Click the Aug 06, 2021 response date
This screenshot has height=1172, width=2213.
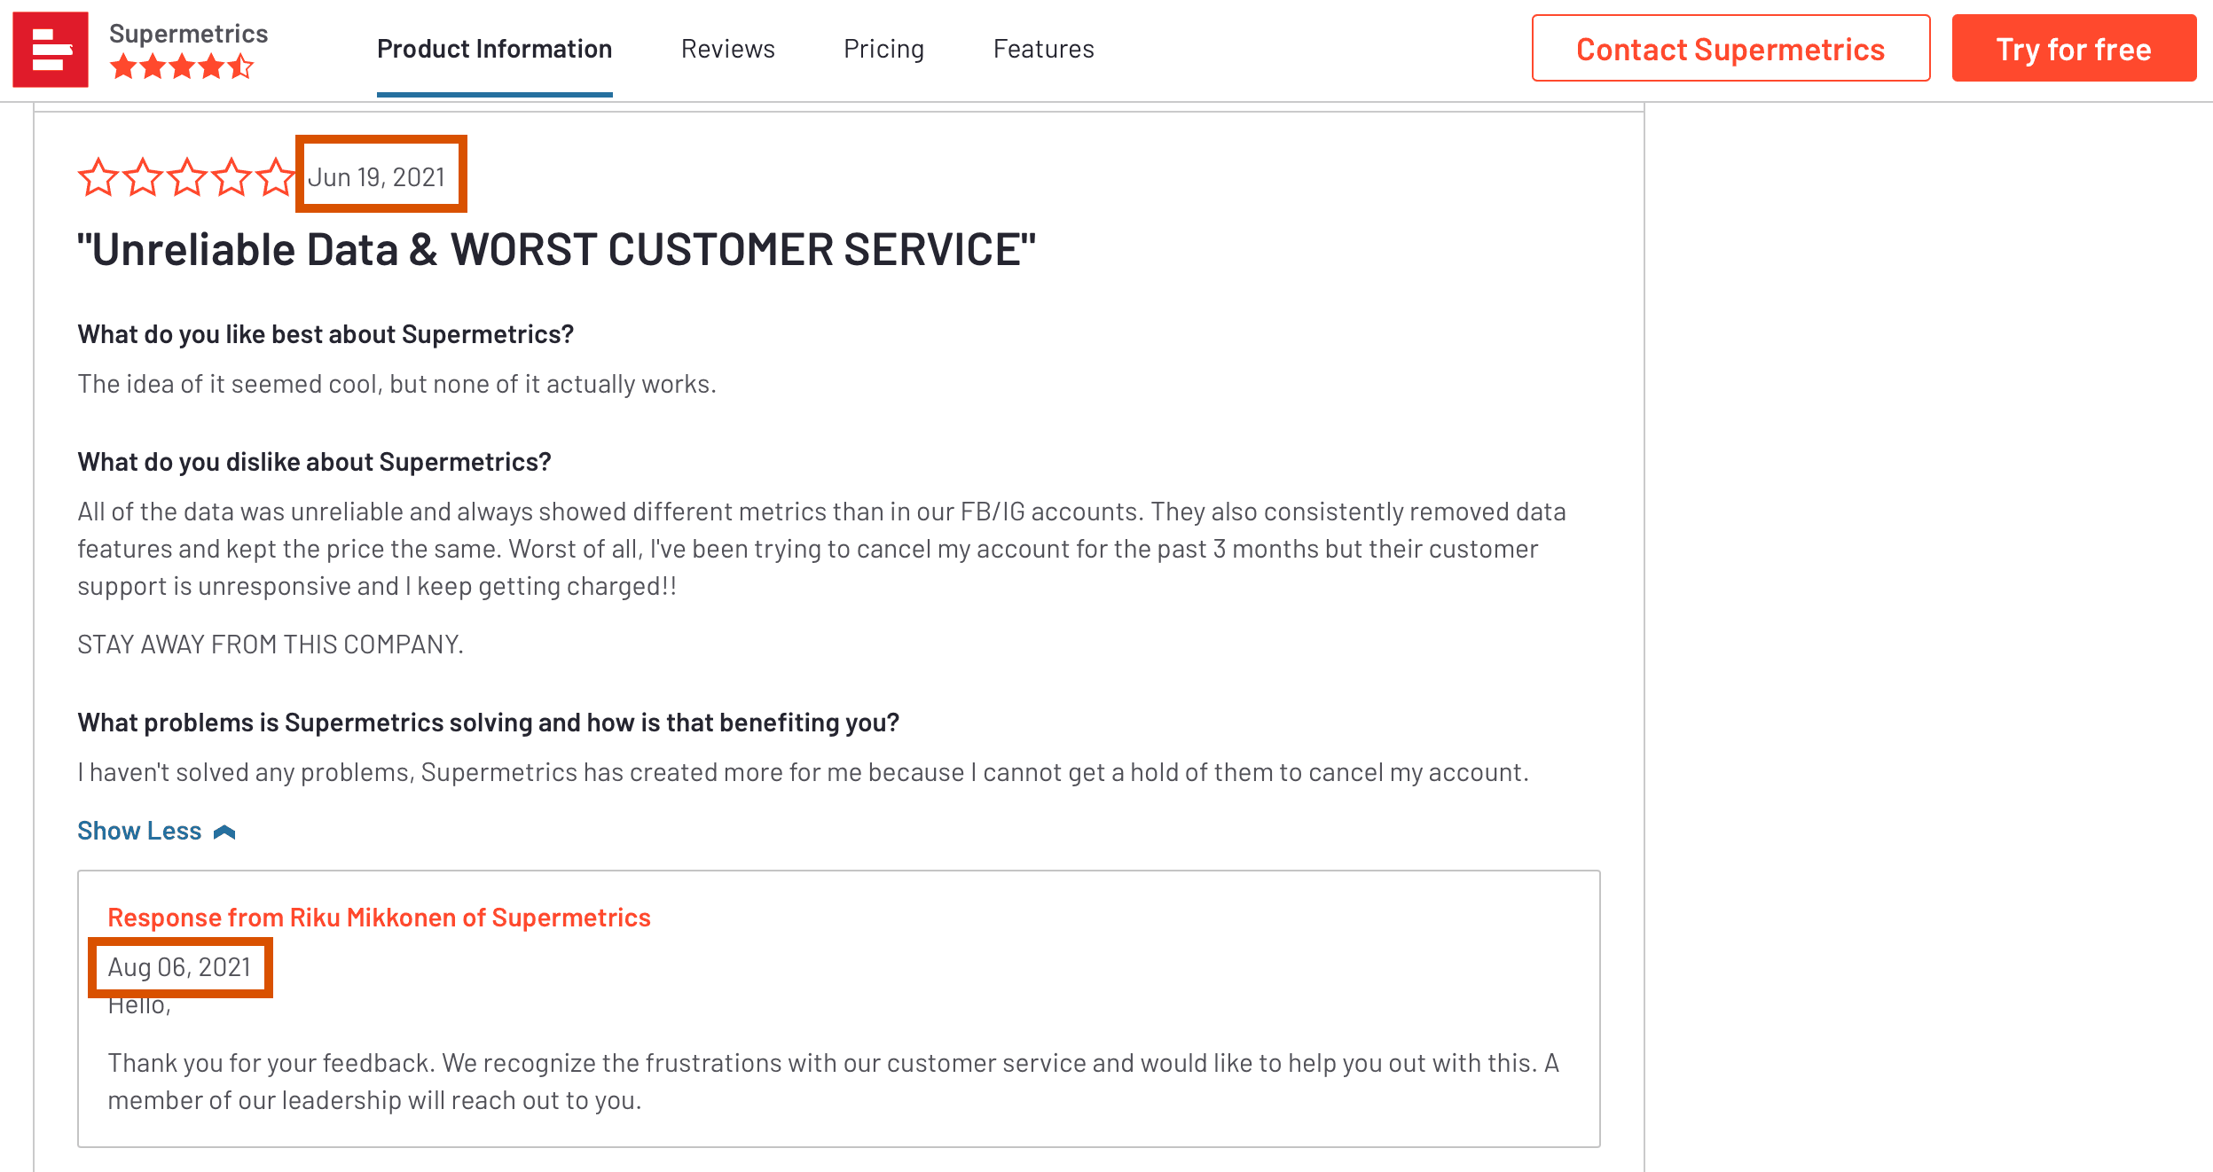(179, 967)
